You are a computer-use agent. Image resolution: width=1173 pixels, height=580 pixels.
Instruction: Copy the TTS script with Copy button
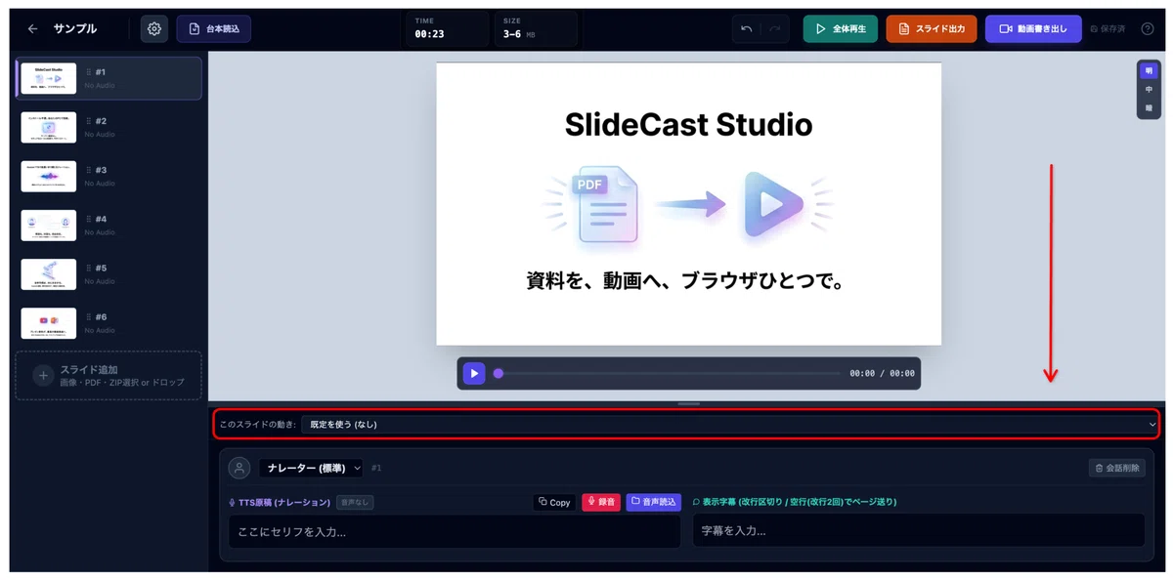[554, 502]
